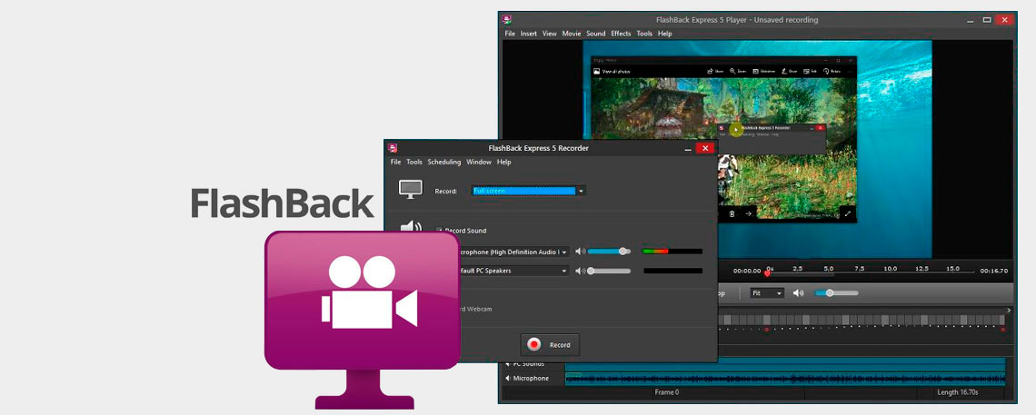This screenshot has width=1036, height=415.
Task: Click the PC speakers volume slider
Action: 609,271
